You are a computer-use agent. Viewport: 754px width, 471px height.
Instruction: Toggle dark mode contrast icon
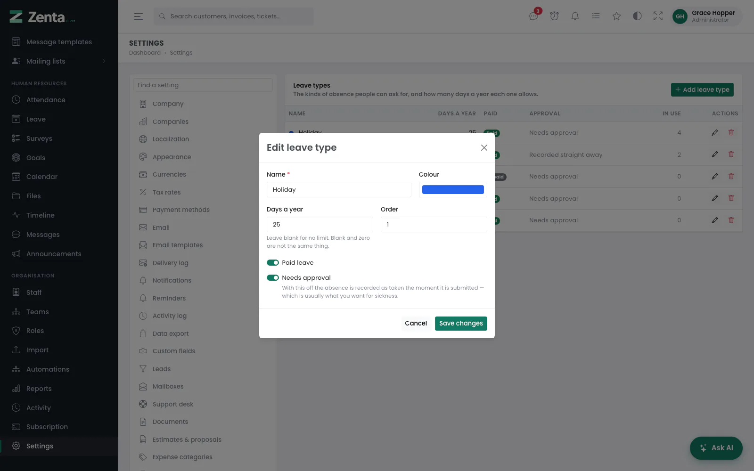(637, 16)
